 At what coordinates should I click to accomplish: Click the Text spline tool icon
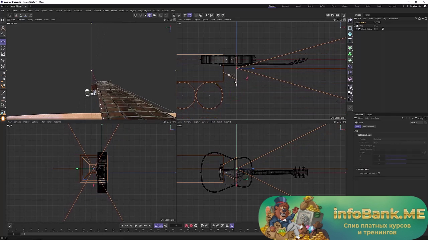(x=350, y=40)
